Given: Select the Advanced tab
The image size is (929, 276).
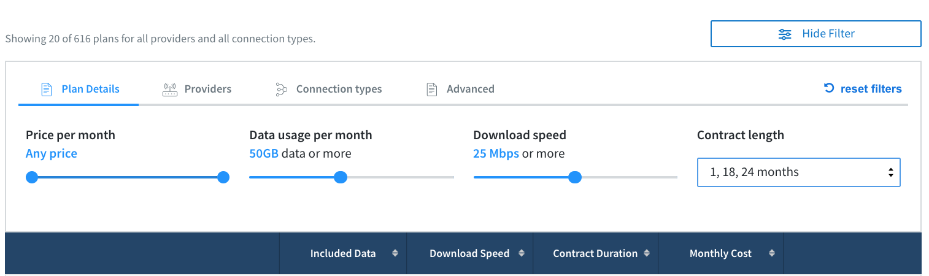Looking at the screenshot, I should click(x=470, y=90).
